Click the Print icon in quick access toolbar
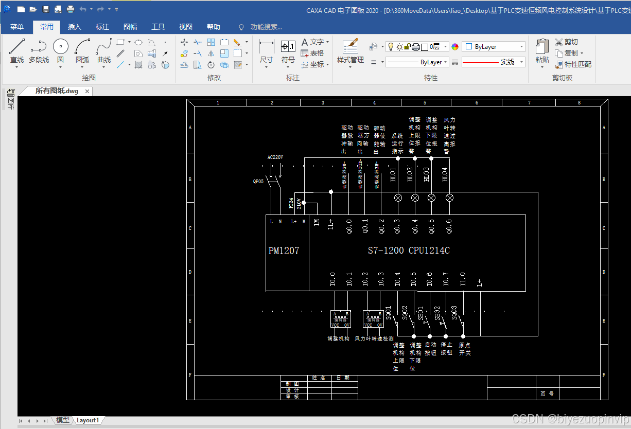The image size is (631, 429). [x=70, y=9]
